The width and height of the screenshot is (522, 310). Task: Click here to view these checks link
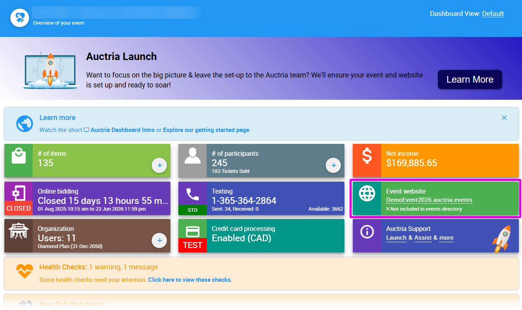click(190, 280)
